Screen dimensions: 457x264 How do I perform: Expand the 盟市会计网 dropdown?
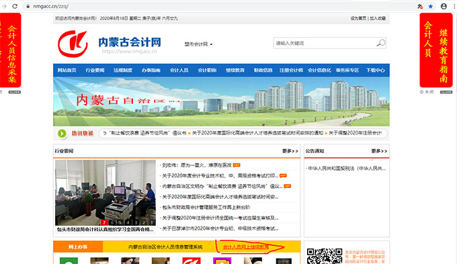click(198, 44)
